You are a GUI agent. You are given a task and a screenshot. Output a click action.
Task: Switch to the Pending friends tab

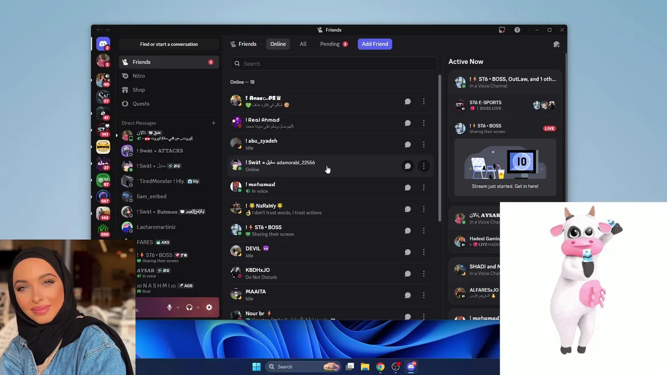coord(333,44)
